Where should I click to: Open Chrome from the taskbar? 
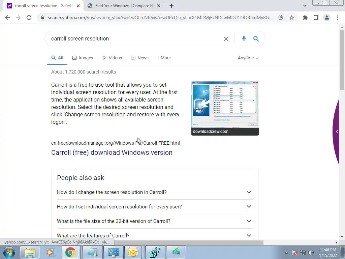(70, 252)
